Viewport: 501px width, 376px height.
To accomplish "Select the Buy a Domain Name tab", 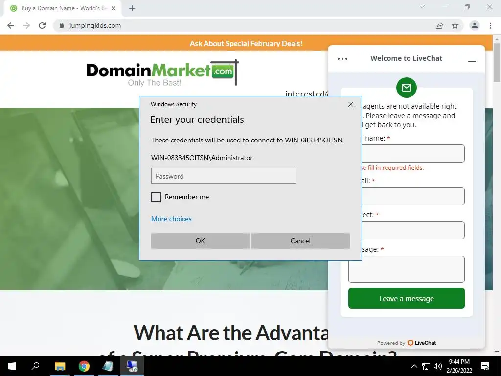I will coord(63,8).
